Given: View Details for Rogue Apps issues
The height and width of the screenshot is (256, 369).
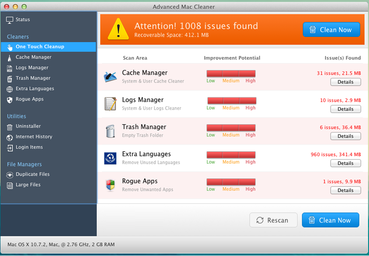Looking at the screenshot, I should tap(346, 190).
